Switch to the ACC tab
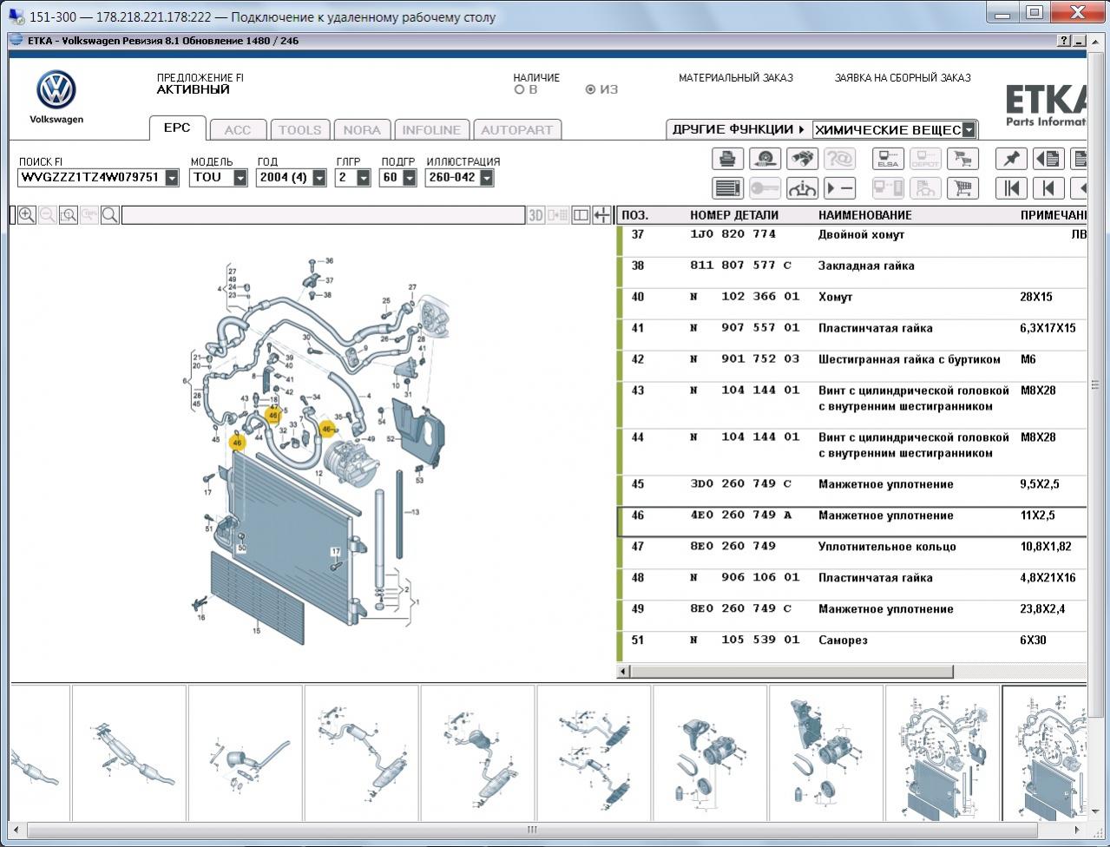The width and height of the screenshot is (1110, 847). [238, 130]
